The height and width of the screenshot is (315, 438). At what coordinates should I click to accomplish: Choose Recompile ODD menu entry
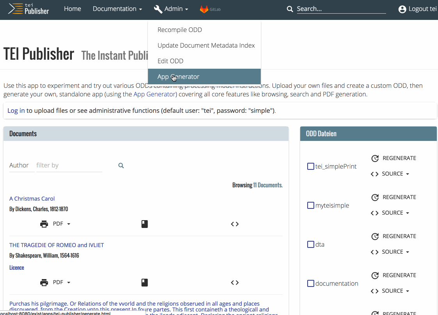180,30
